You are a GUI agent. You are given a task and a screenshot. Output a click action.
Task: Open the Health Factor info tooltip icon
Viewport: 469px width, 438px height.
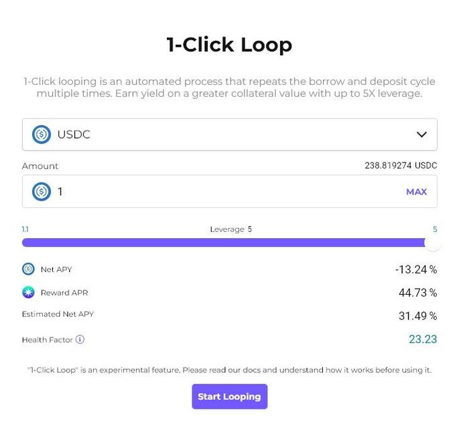click(x=80, y=340)
